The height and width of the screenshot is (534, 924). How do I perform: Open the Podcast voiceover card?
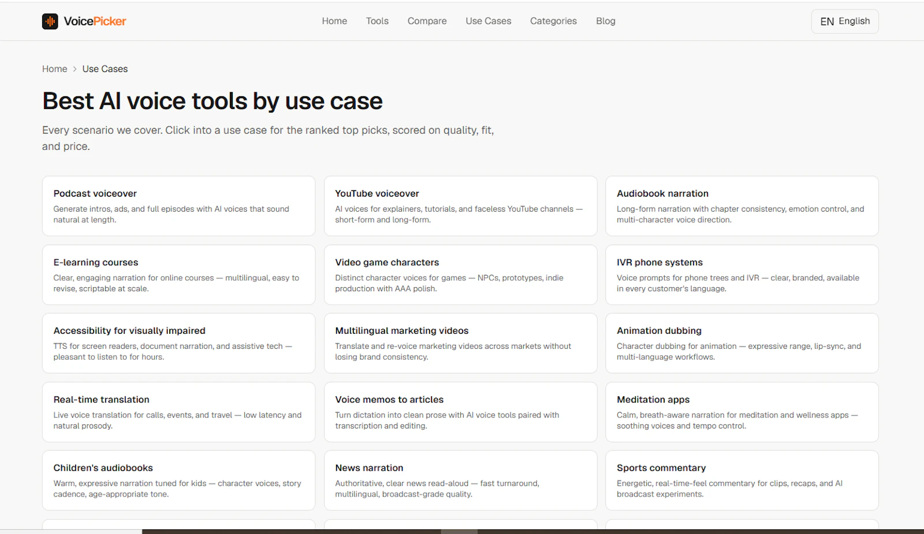click(x=178, y=206)
